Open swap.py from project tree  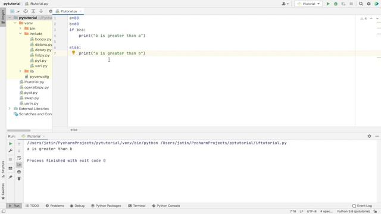click(29, 98)
